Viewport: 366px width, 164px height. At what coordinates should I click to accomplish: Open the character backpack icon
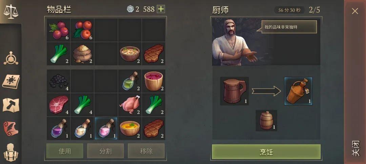[11, 152]
